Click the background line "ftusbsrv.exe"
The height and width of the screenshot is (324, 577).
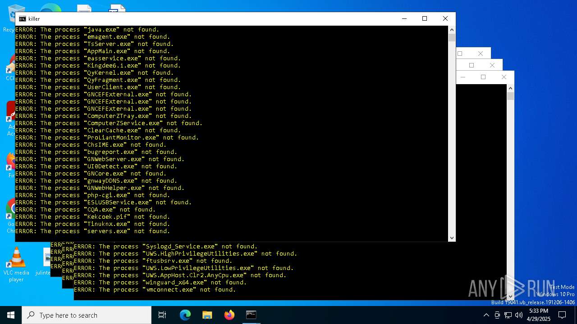(153, 261)
